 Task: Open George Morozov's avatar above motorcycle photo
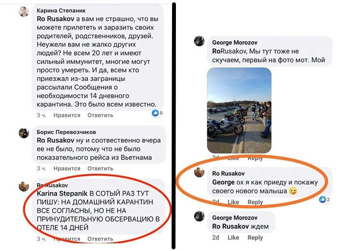[x=199, y=41]
